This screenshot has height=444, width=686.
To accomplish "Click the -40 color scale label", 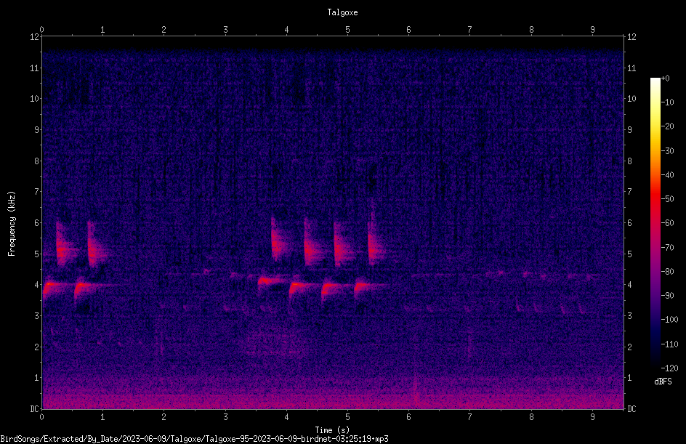I will 667,175.
